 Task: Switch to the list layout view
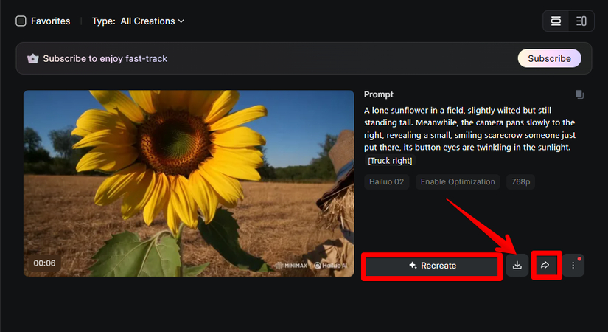[x=556, y=21]
